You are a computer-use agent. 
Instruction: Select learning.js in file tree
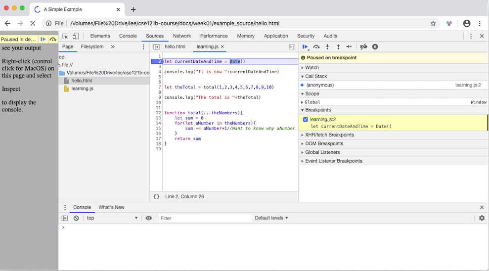click(83, 89)
